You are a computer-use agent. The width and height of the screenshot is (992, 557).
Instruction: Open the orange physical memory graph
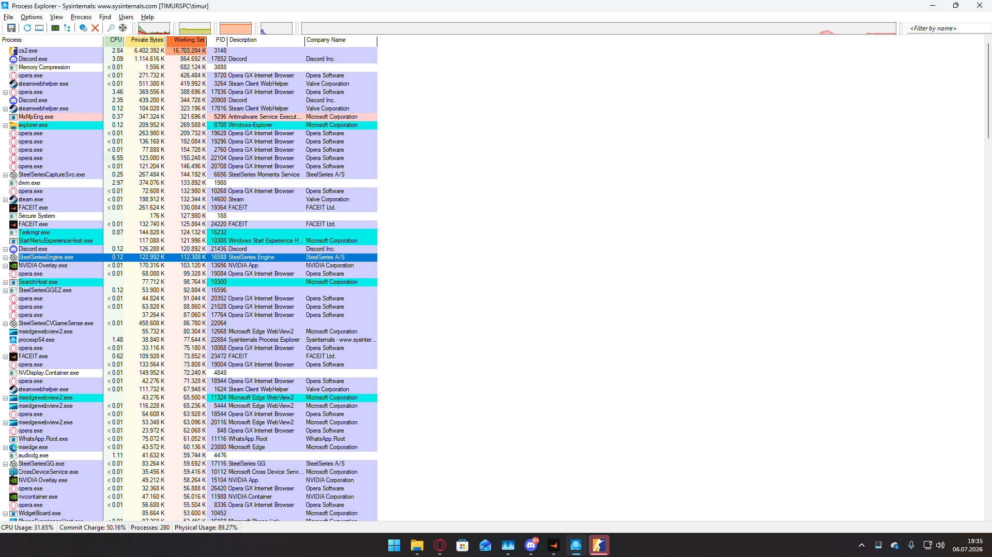[236, 28]
